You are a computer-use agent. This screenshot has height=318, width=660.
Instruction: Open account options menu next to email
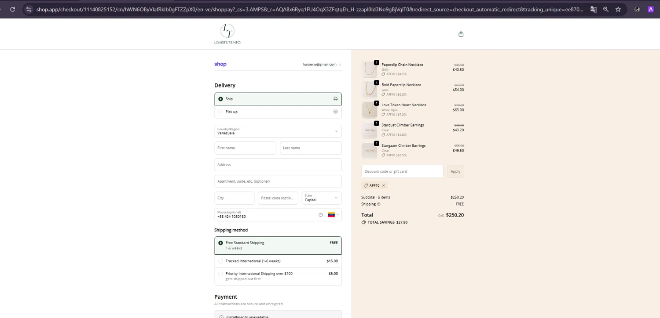[x=340, y=65]
